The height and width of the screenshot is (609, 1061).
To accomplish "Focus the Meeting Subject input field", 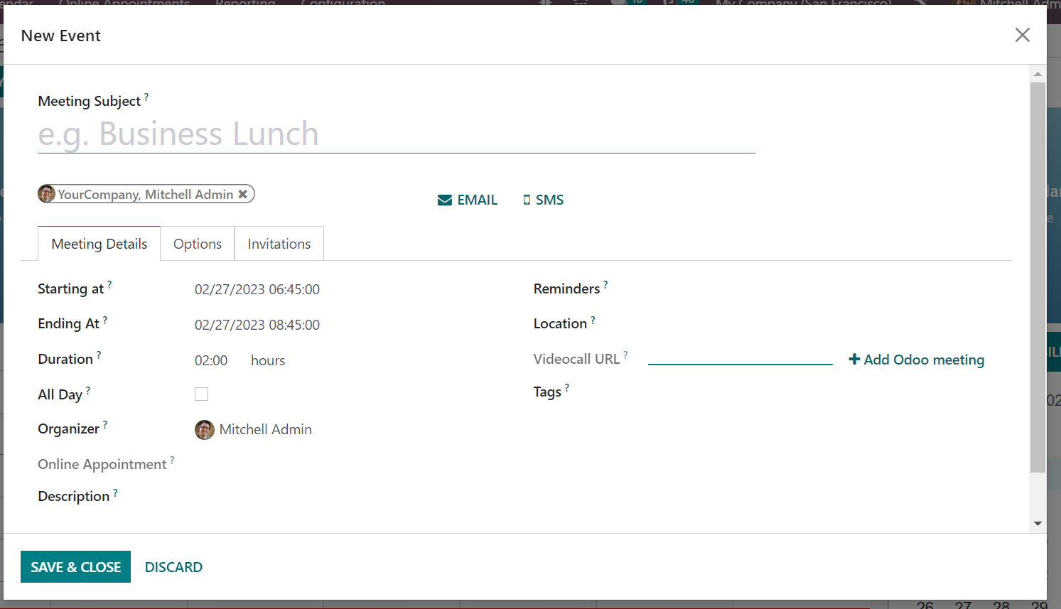I will click(396, 134).
